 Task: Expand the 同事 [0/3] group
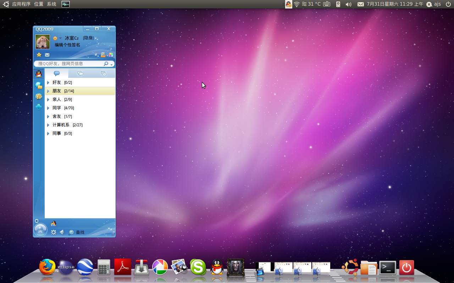pos(80,133)
